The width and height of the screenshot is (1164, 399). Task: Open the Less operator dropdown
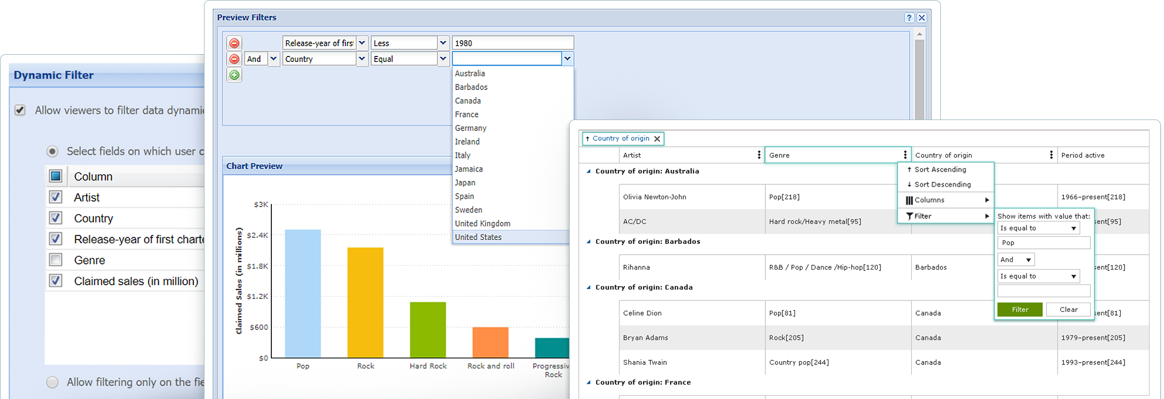tap(442, 43)
